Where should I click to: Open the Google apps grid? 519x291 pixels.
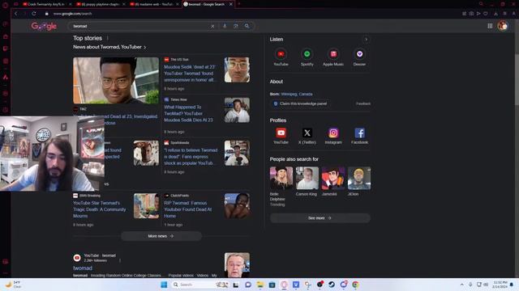pyautogui.click(x=490, y=26)
